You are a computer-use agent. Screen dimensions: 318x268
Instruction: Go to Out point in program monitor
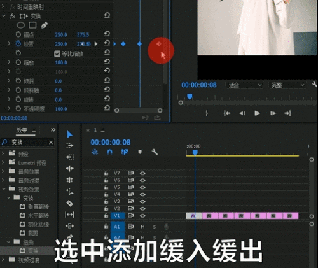tap(287, 113)
